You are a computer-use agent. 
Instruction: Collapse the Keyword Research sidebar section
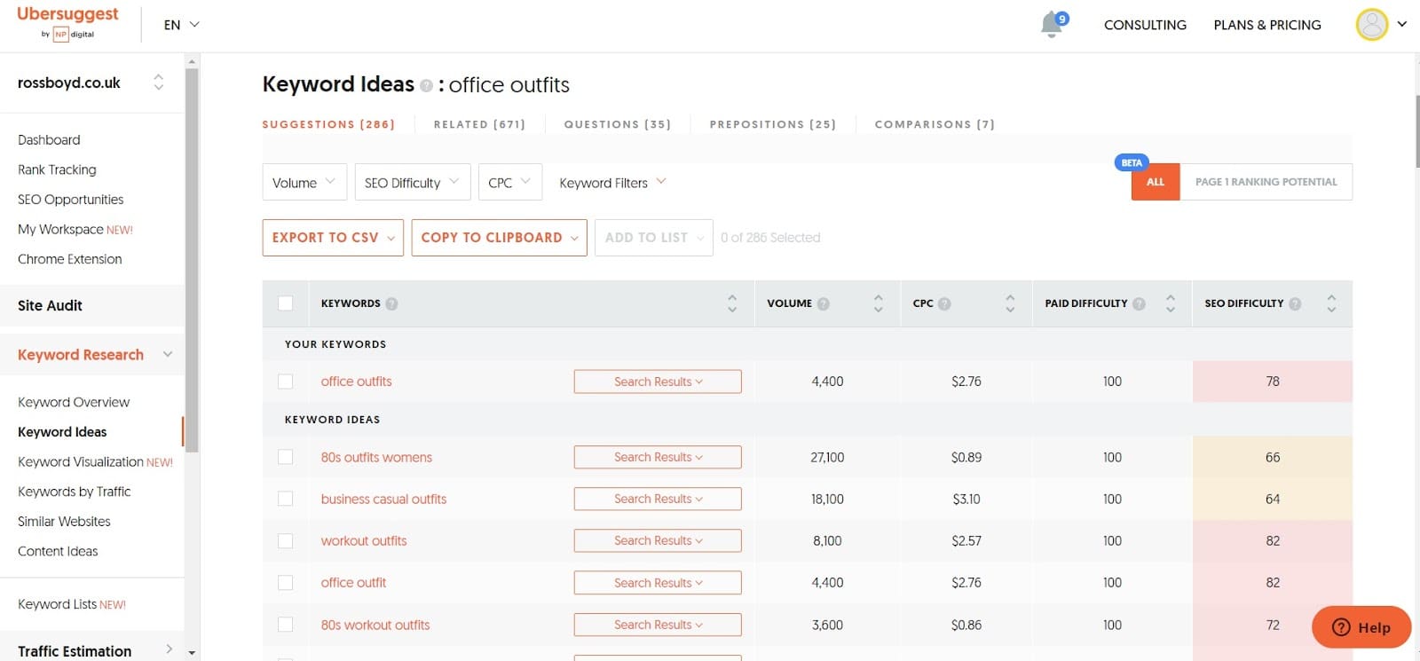coord(168,354)
